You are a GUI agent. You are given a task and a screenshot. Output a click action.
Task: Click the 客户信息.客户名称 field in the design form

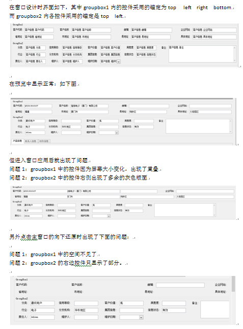[91, 30]
